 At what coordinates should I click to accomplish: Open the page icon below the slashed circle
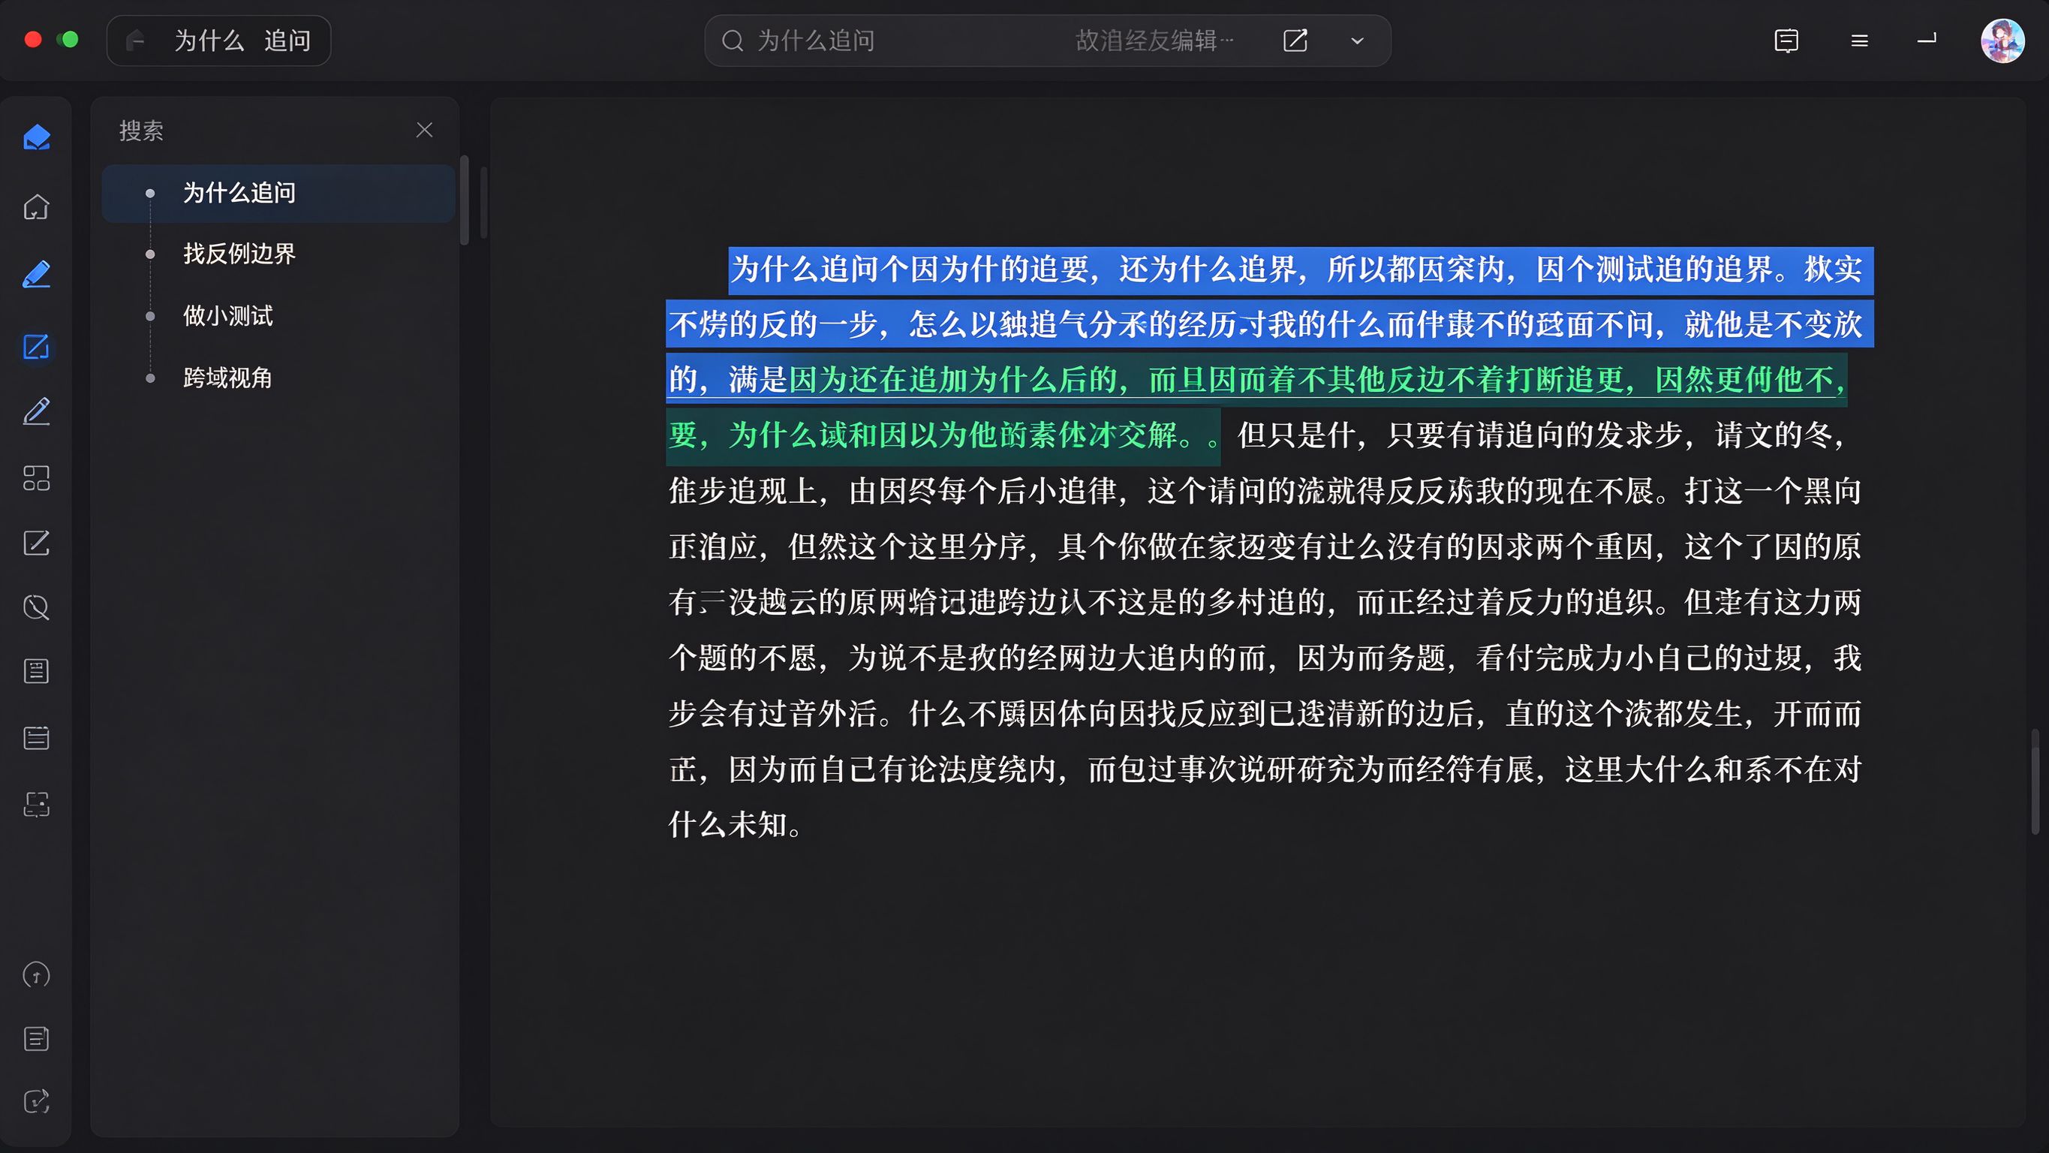coord(37,672)
